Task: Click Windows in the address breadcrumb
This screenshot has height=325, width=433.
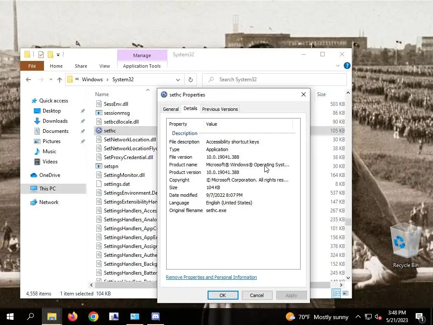Action: (x=92, y=80)
